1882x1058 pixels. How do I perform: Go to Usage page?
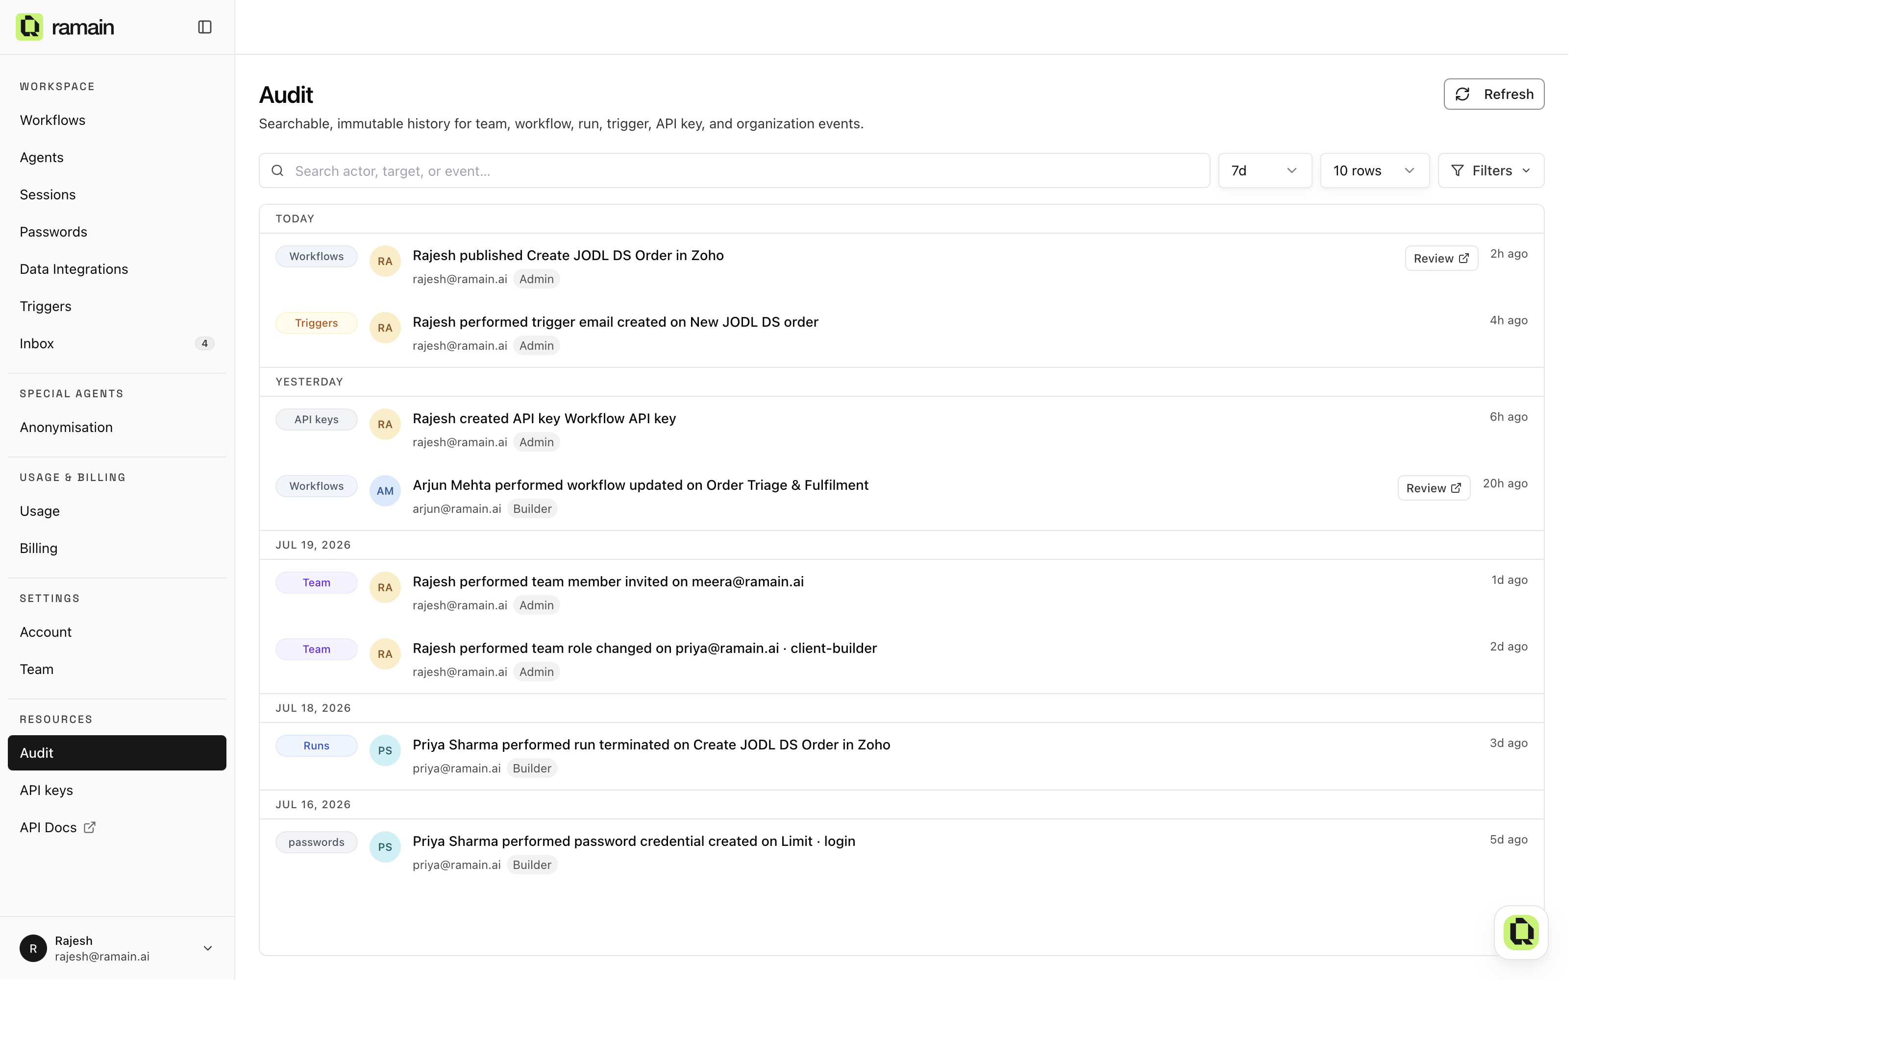tap(117, 511)
